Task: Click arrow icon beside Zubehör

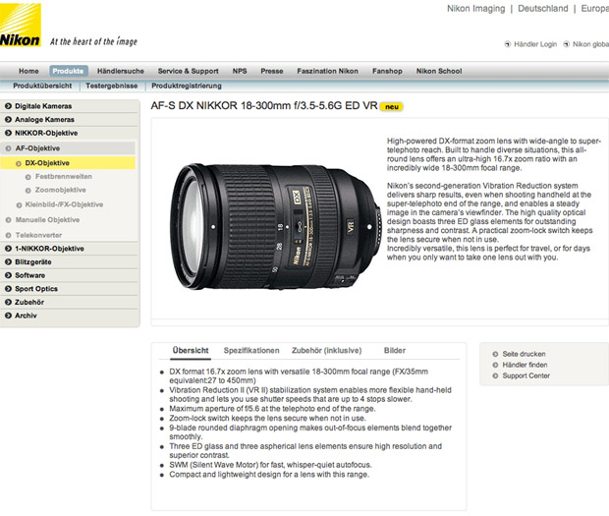Action: (x=8, y=302)
